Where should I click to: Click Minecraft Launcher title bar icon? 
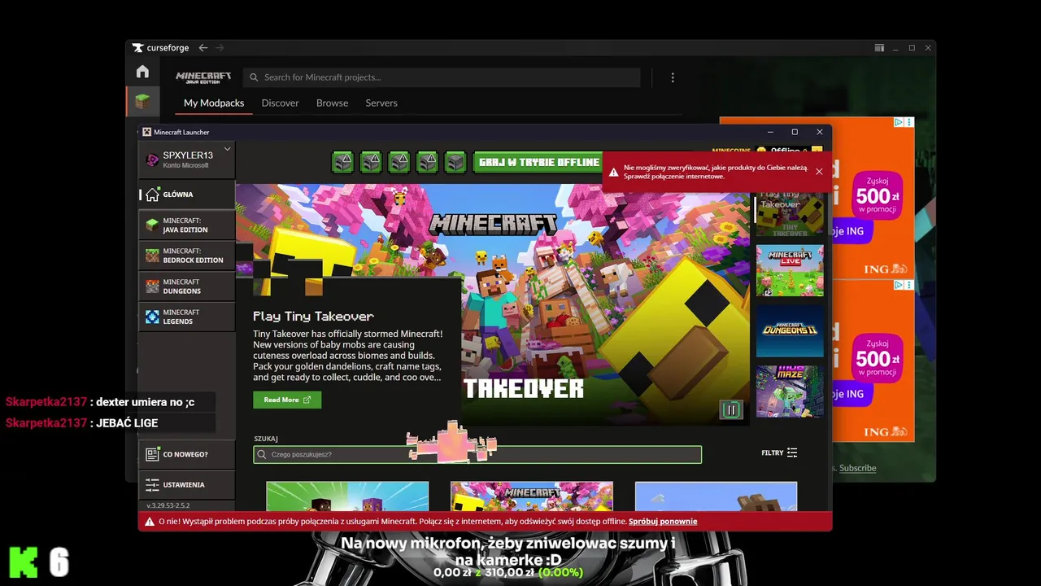(x=146, y=132)
